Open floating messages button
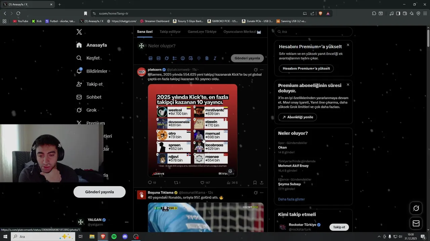This screenshot has width=430, height=241. click(416, 223)
